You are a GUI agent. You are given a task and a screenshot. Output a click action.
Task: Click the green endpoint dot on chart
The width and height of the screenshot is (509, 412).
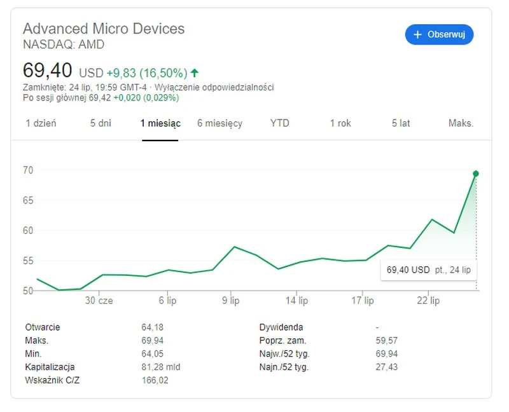tap(475, 174)
